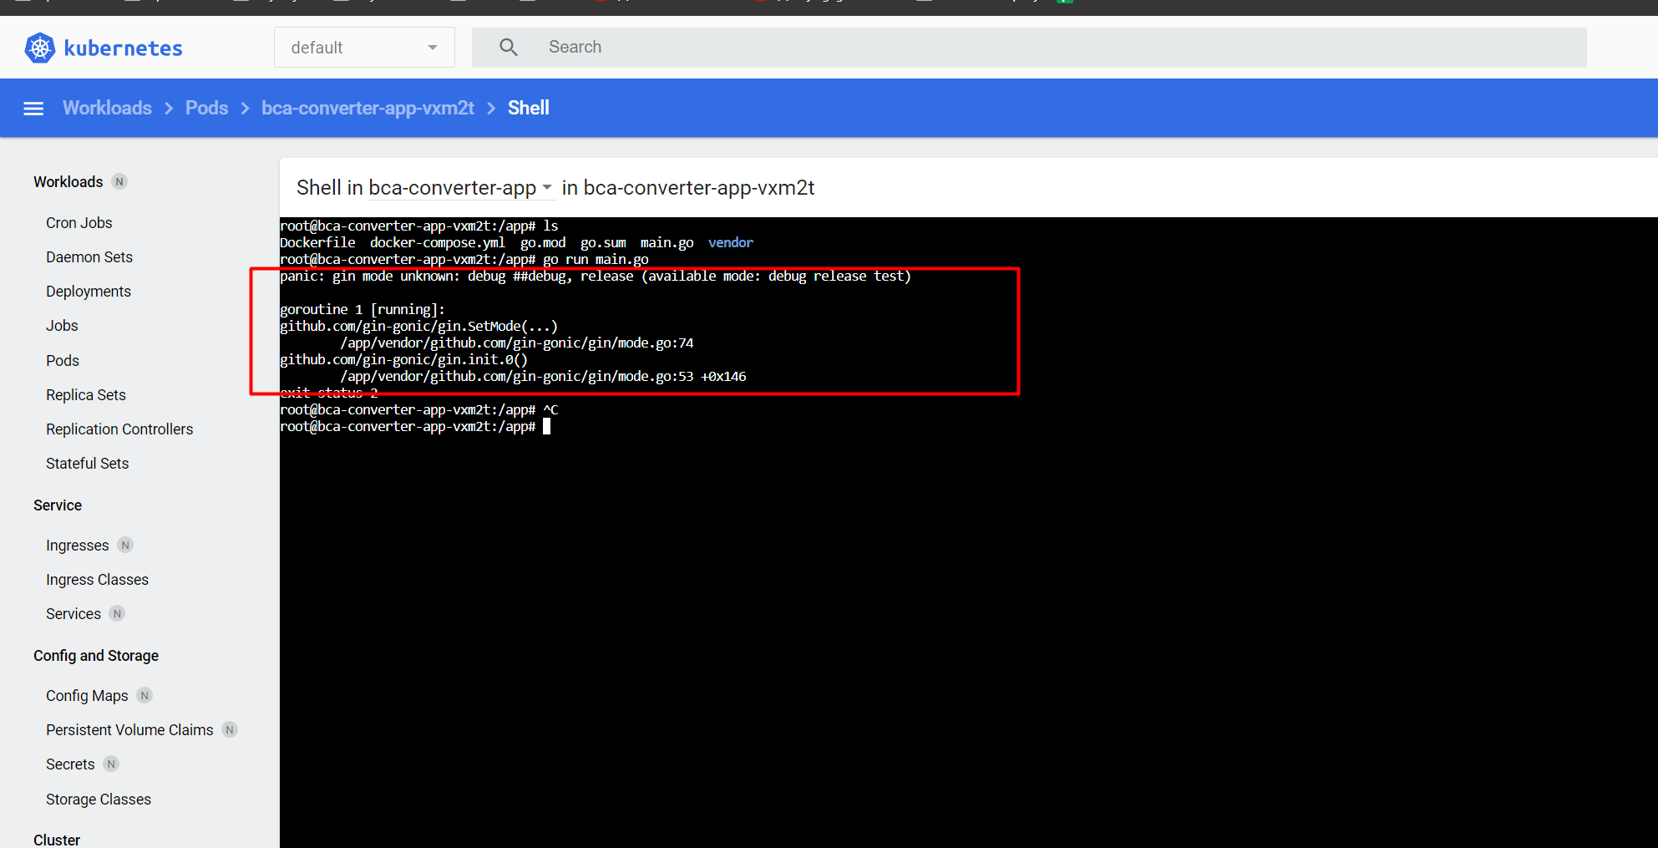Expand the bca-converter-app container selector

(460, 188)
